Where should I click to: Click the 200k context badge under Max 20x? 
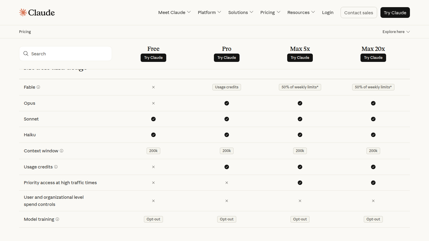373,151
